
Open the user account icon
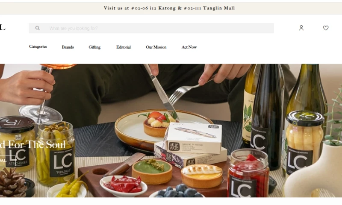click(301, 28)
